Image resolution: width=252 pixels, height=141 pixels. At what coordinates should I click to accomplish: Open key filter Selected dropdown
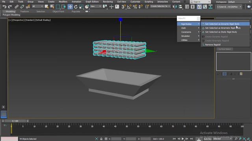222,139
